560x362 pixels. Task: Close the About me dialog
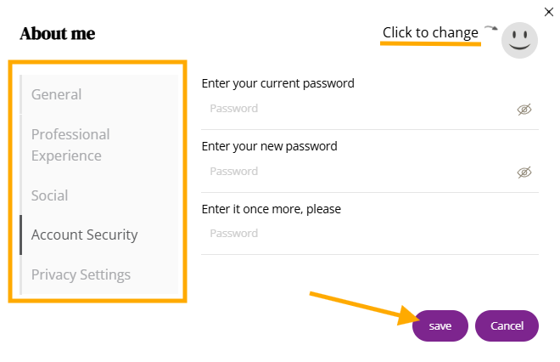547,11
